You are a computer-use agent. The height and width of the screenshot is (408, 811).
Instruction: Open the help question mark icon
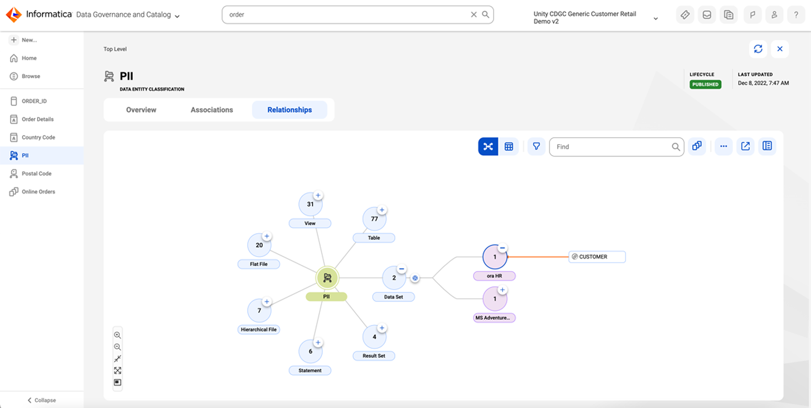(x=796, y=15)
